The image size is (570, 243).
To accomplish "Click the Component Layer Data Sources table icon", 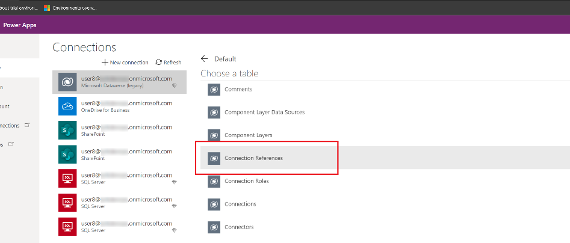I will click(x=214, y=112).
